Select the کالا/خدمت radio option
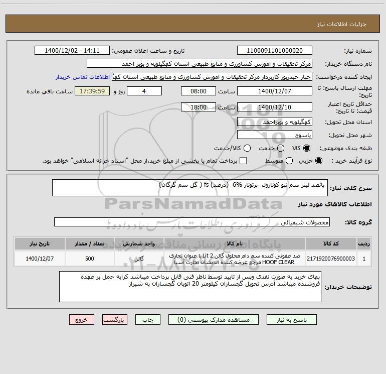Image resolution: width=386 pixels, height=374 pixels. click(247, 148)
